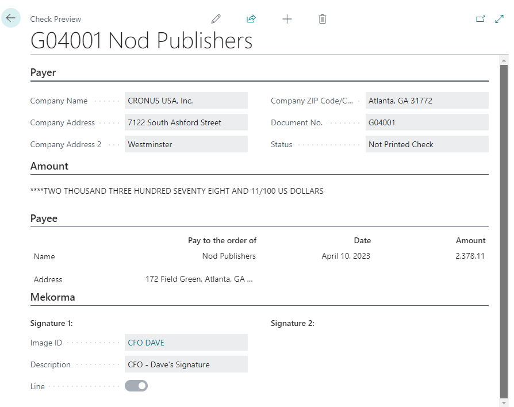The height and width of the screenshot is (407, 514).
Task: Select the Company Address 2 field
Action: point(186,144)
